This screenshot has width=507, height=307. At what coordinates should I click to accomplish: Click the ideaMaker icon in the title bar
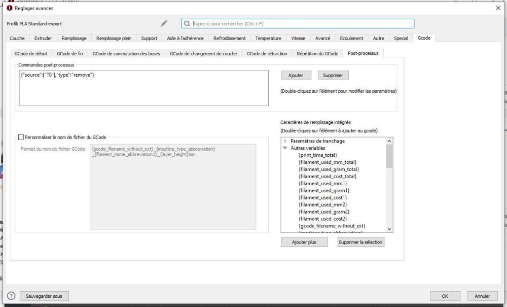9,8
